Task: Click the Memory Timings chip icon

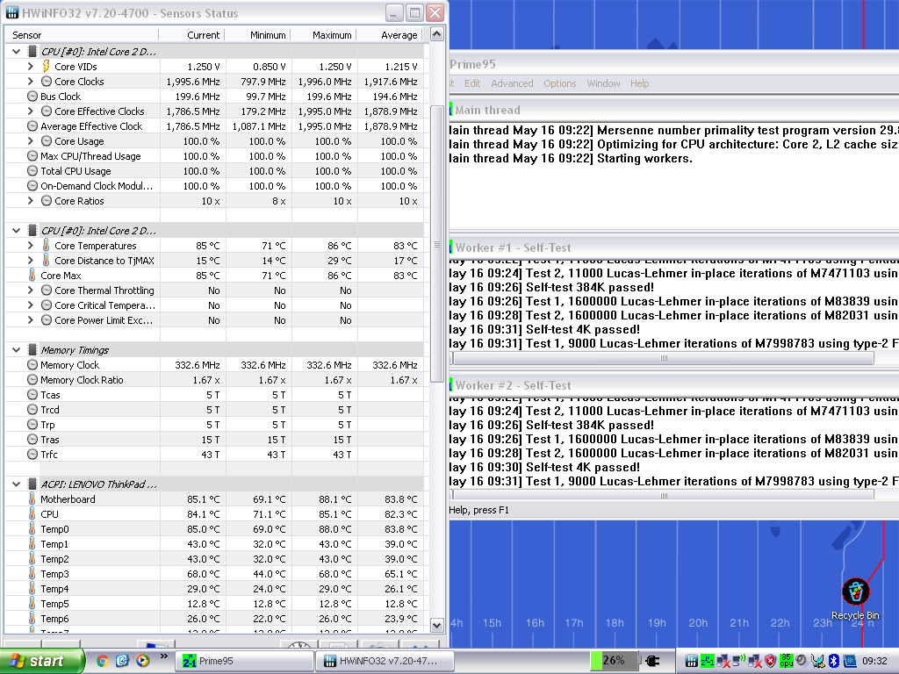Action: (32, 349)
